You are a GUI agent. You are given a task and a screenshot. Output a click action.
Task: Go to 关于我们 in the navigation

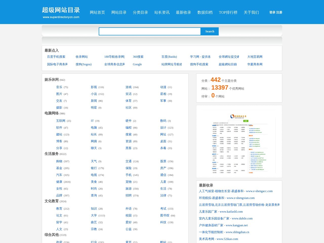[x=251, y=12]
